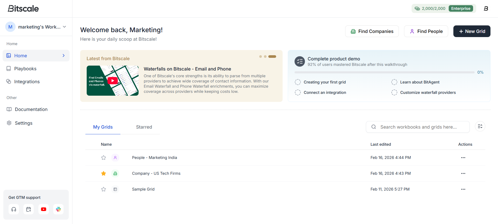Viewport: 498px width, 224px height.
Task: Click the Bitscale logo
Action: [23, 9]
